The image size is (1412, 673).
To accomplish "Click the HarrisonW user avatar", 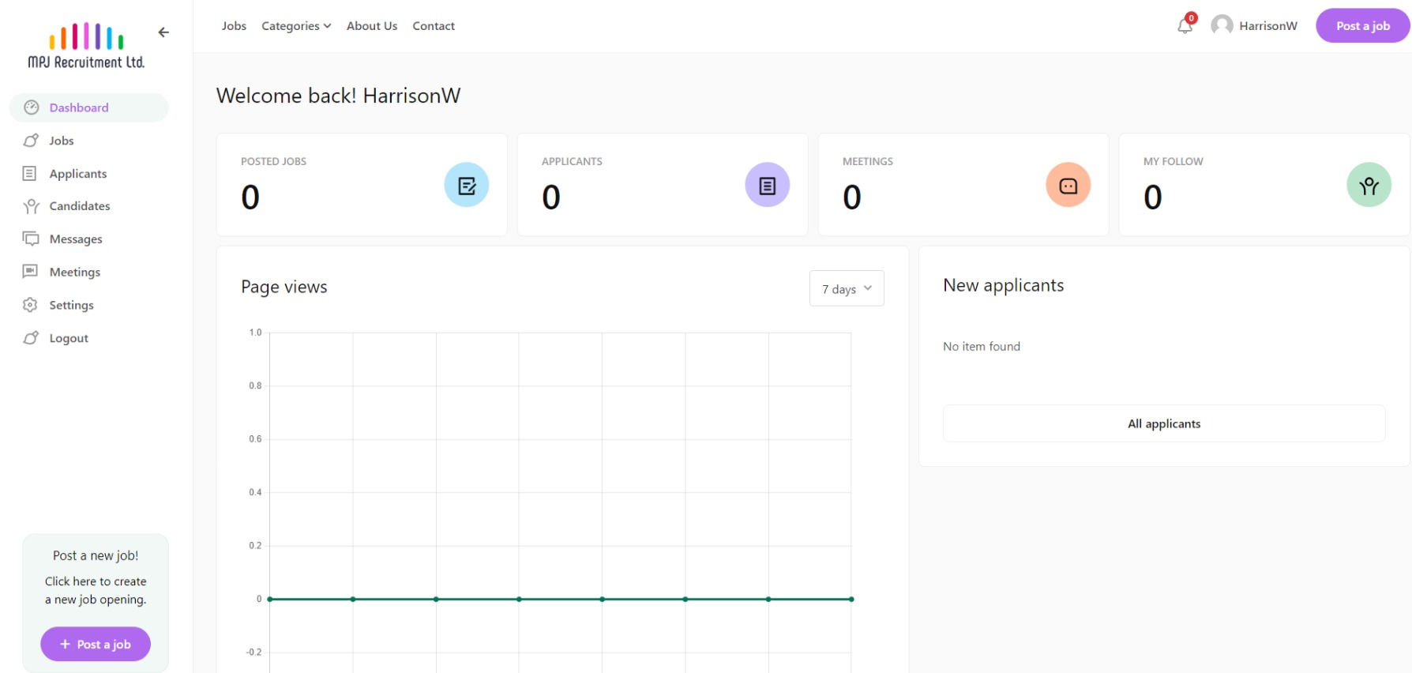I will [x=1222, y=25].
